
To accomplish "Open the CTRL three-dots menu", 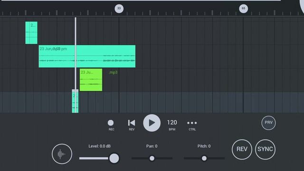I will tap(192, 125).
